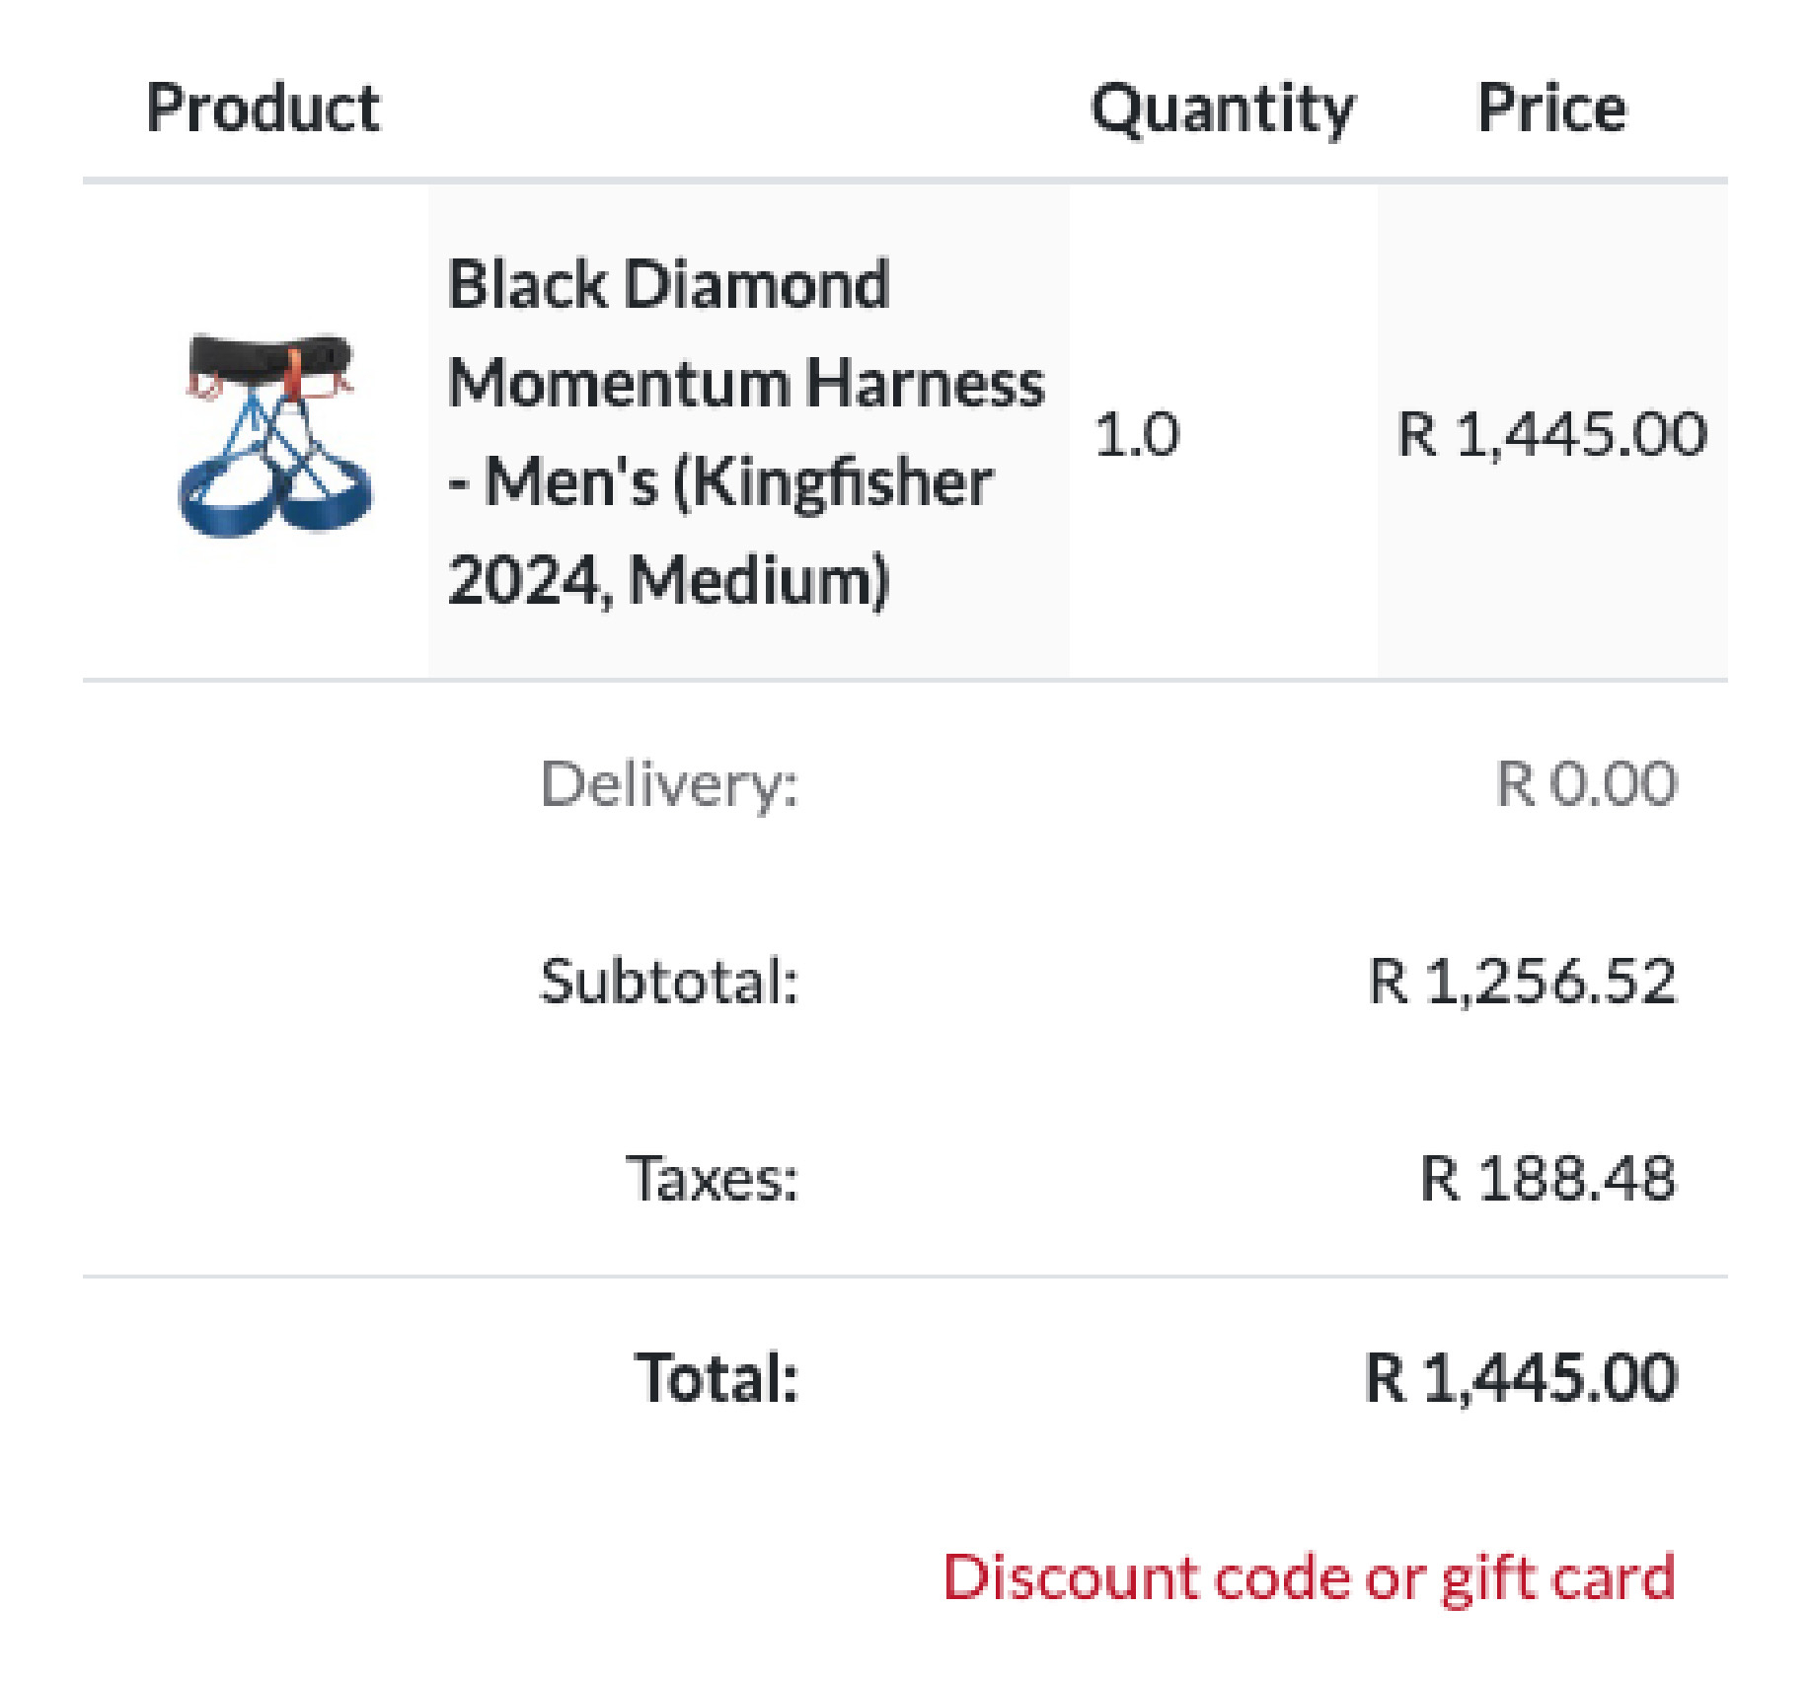Click the Delivery label
Viewport: 1809px width, 1681px height.
click(669, 786)
